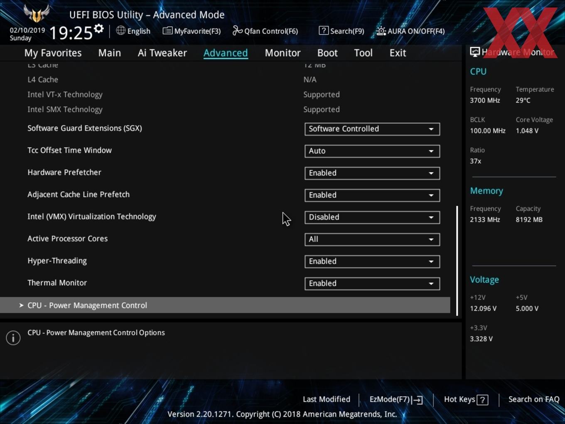The height and width of the screenshot is (424, 565).
Task: Click the 5.000 V reading
Action: (x=527, y=308)
